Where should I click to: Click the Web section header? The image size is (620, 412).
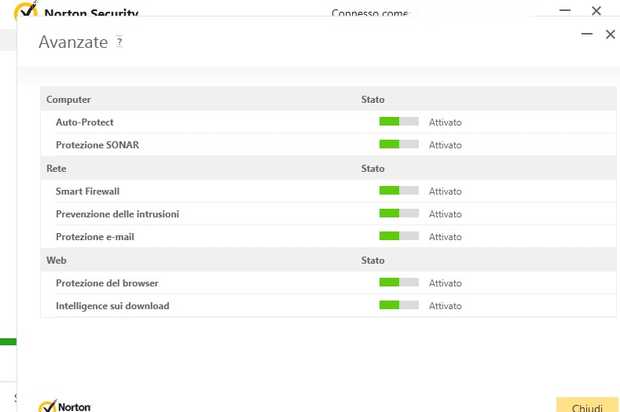pyautogui.click(x=56, y=261)
